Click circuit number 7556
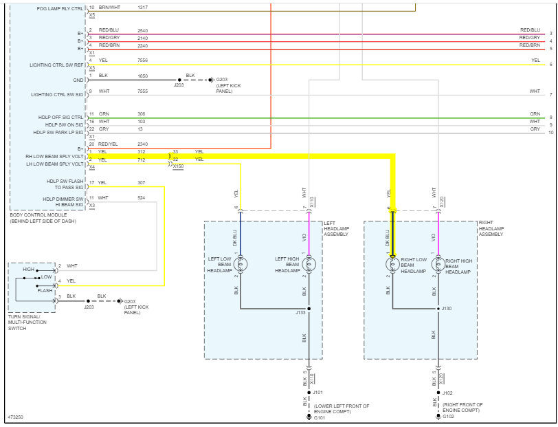 (143, 61)
